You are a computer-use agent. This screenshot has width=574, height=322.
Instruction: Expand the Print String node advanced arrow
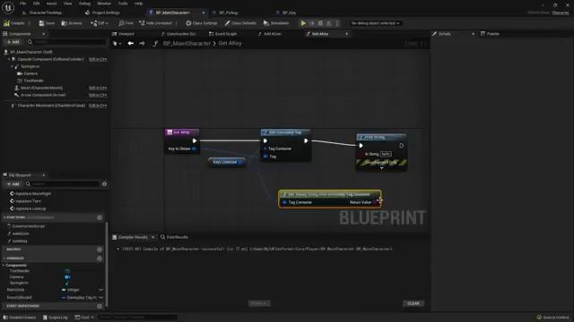[381, 168]
